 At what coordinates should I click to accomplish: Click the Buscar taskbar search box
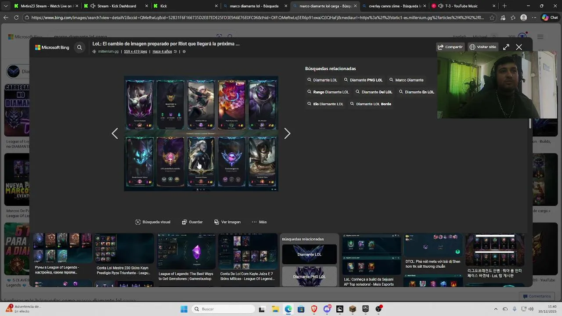pyautogui.click(x=223, y=309)
